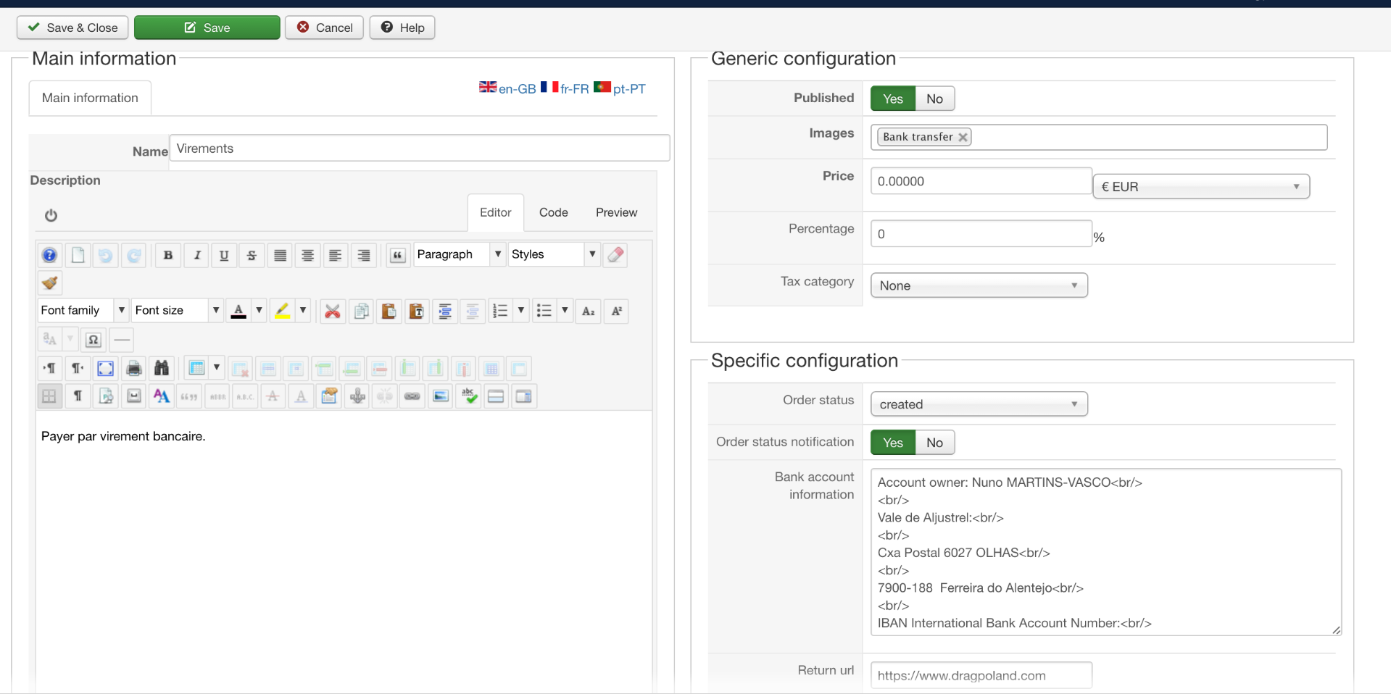Click the Insert Anchor icon
The image size is (1391, 694).
point(357,396)
